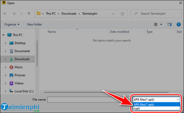Click the Search Taimienphi- field
184x113 pixels.
pos(156,14)
